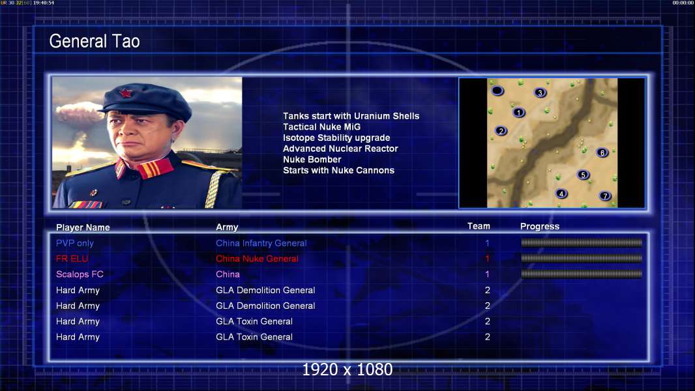Click the progress bar for PVP only
This screenshot has width=695, height=391.
tap(582, 242)
